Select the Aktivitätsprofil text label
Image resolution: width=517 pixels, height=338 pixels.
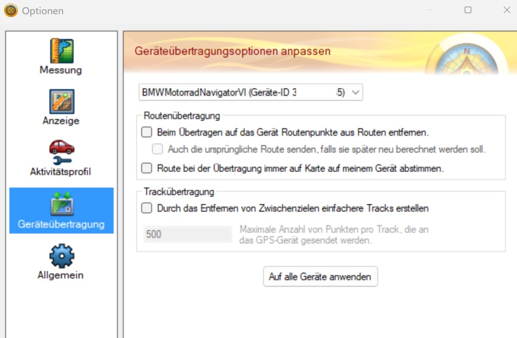click(x=61, y=172)
